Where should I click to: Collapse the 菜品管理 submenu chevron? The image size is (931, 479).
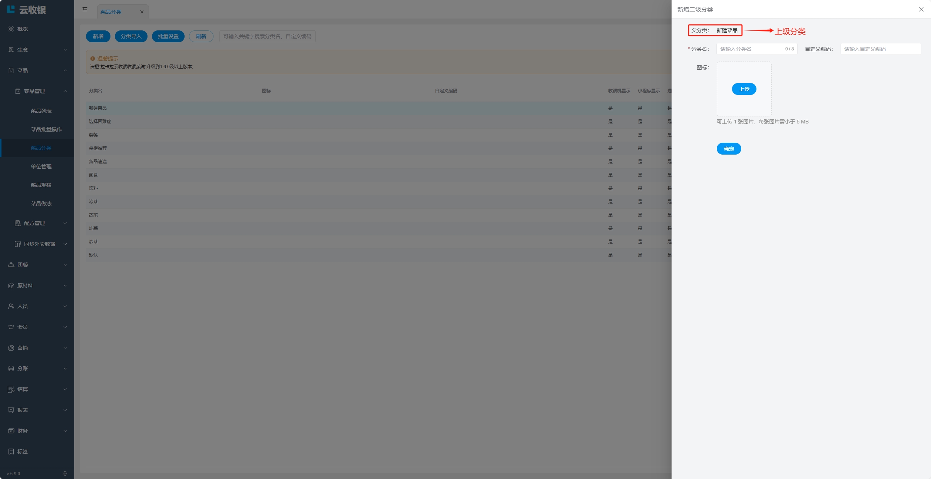click(65, 91)
